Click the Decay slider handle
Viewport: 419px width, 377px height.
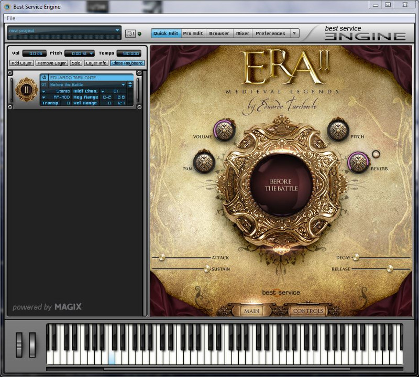[x=356, y=257]
